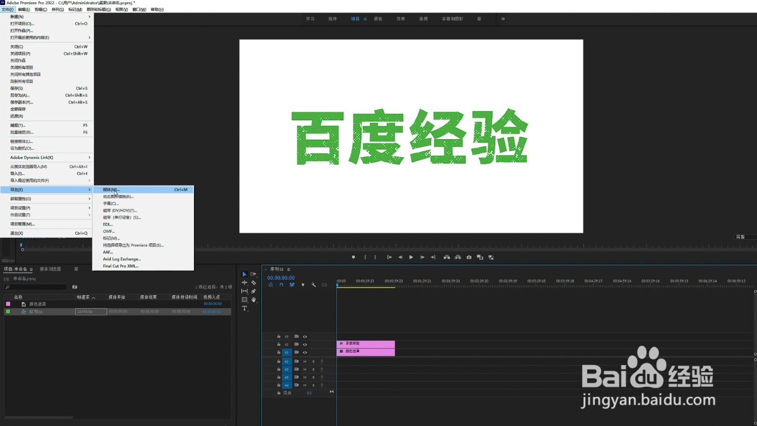The height and width of the screenshot is (426, 757).
Task: Select the Pen tool
Action: click(x=254, y=291)
